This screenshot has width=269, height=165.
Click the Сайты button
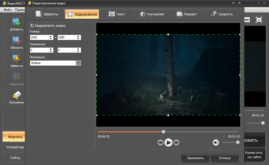click(x=14, y=158)
